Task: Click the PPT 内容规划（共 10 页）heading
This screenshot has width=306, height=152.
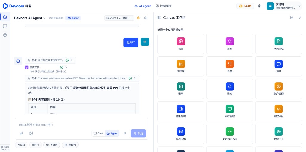Action: (x=46, y=99)
